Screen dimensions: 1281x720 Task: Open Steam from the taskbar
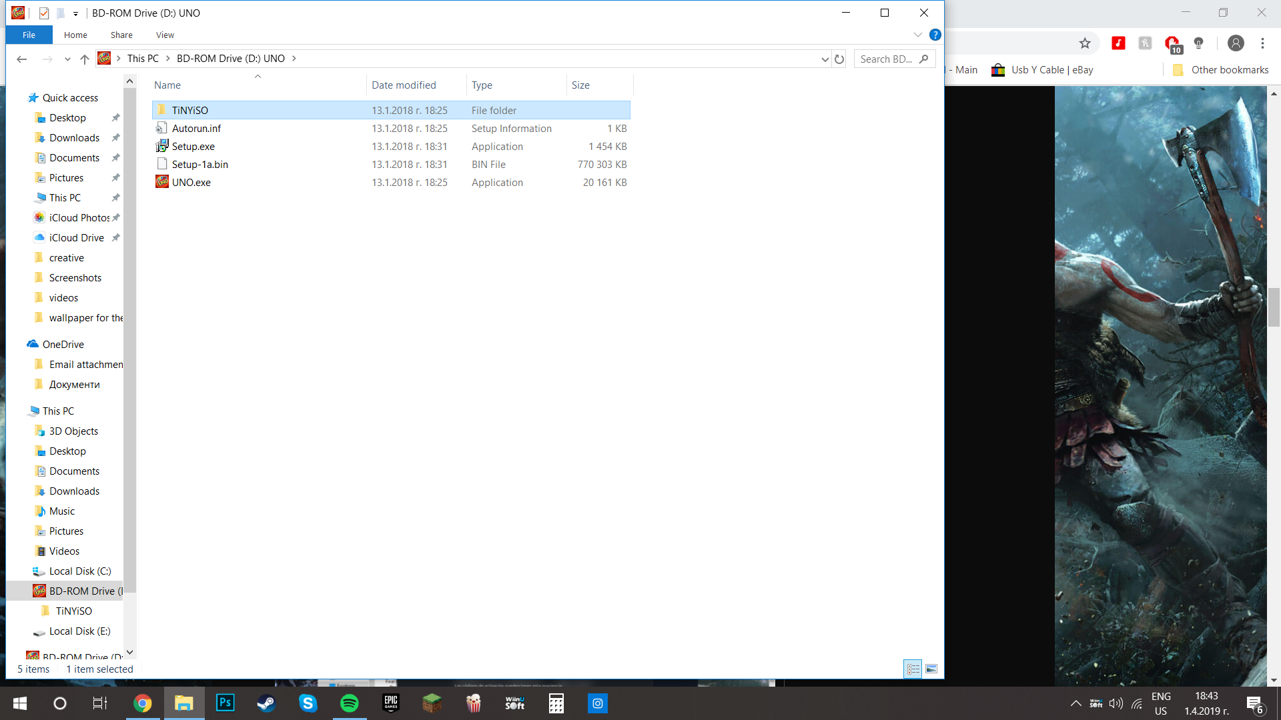click(267, 703)
